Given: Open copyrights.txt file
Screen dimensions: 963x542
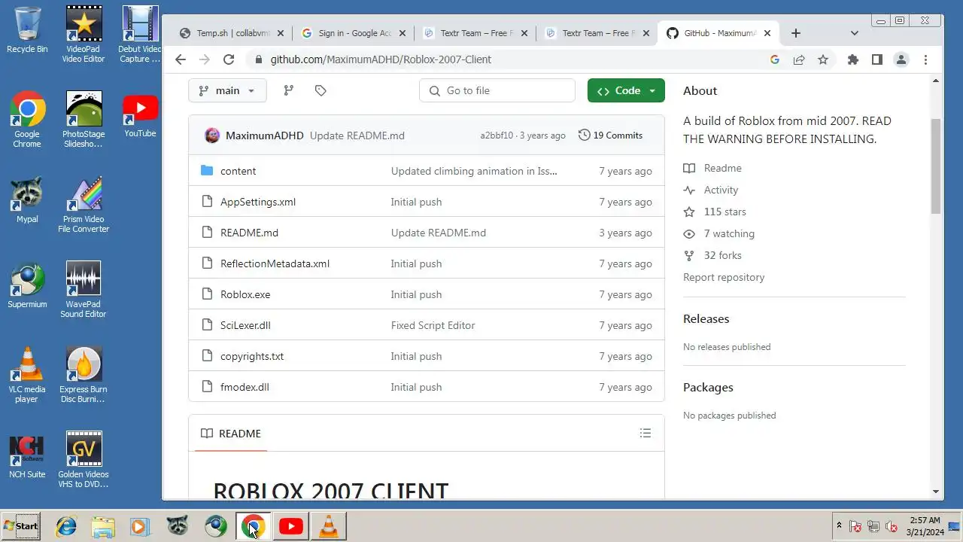Looking at the screenshot, I should pos(252,356).
